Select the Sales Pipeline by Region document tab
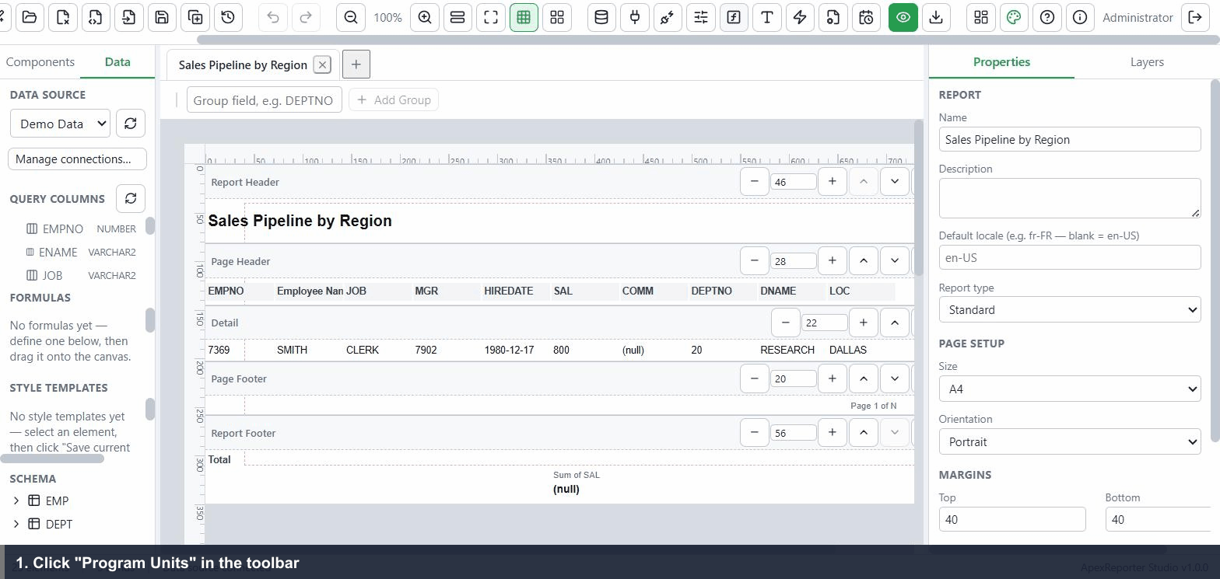1220x579 pixels. click(x=243, y=65)
